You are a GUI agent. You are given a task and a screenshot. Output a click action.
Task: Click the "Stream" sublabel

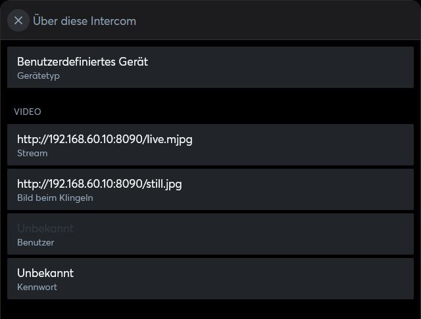[32, 154]
